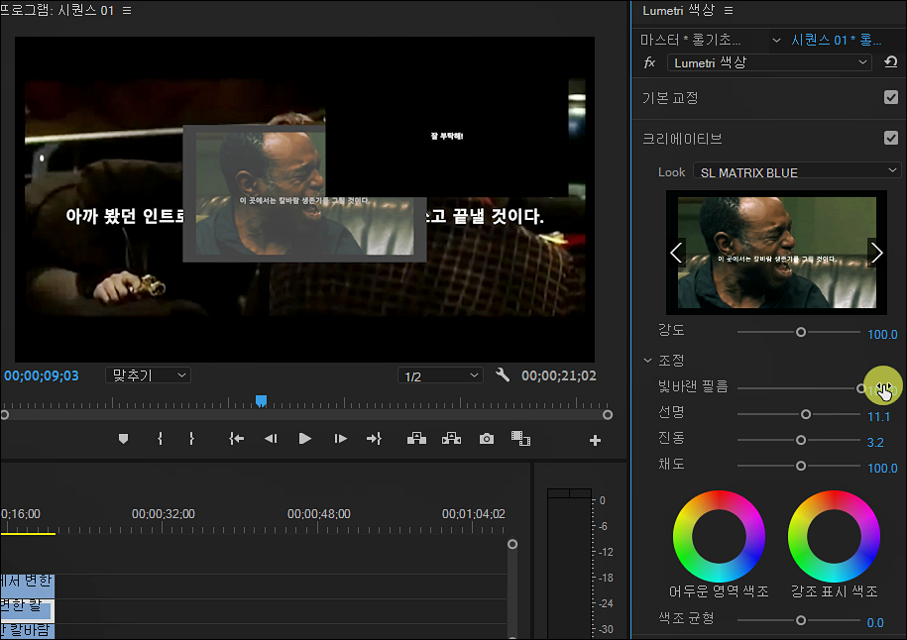Go to the Out point
Image resolution: width=907 pixels, height=640 pixels.
click(x=375, y=439)
